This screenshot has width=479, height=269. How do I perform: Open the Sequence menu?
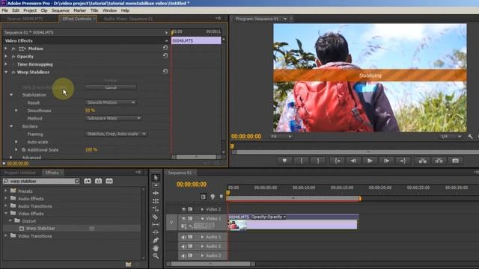tap(61, 10)
